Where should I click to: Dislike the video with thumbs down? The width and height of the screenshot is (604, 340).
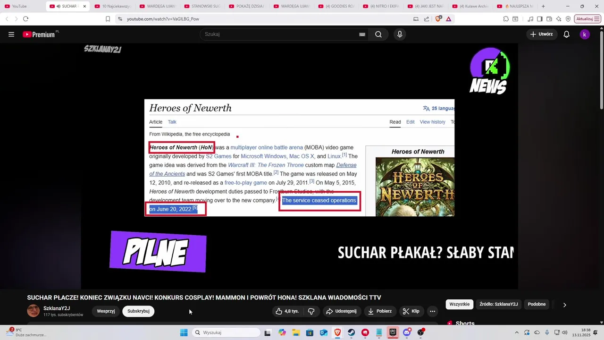pos(311,311)
